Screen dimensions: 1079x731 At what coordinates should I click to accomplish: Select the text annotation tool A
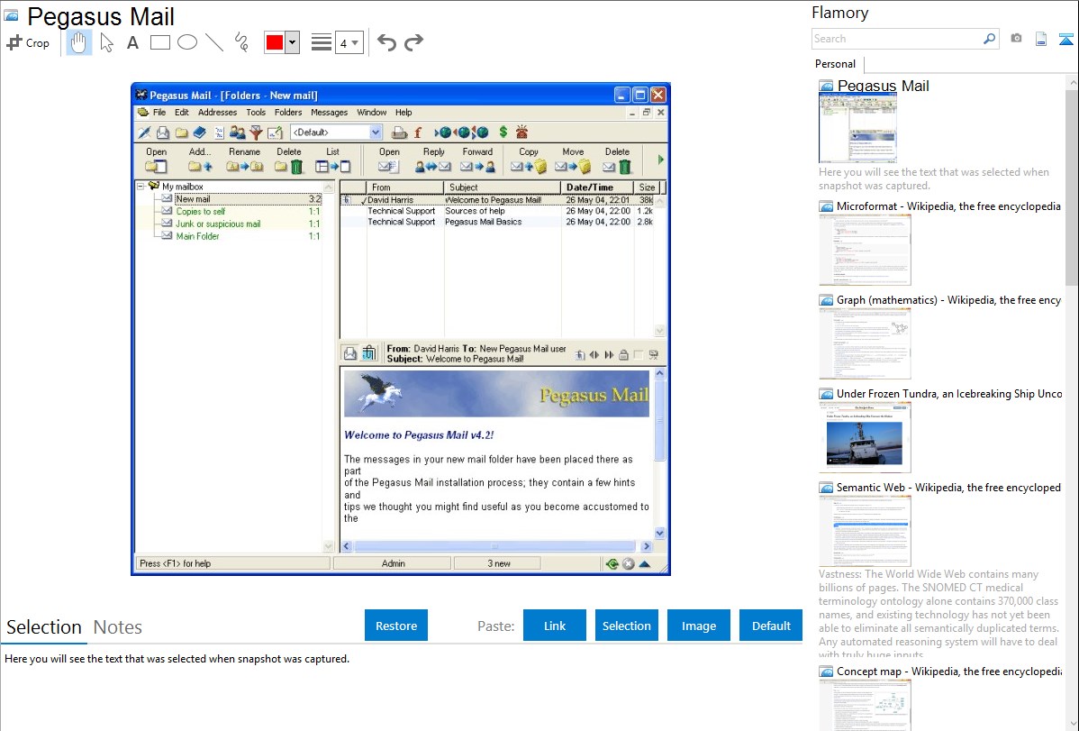point(132,42)
